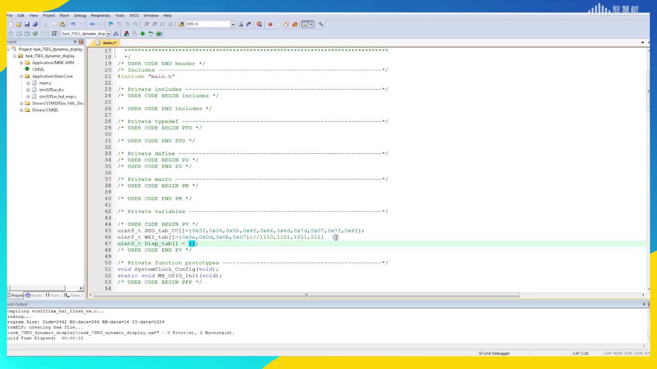This screenshot has width=657, height=369.
Task: Click the Batch Build toolbar icon
Action: point(35,33)
